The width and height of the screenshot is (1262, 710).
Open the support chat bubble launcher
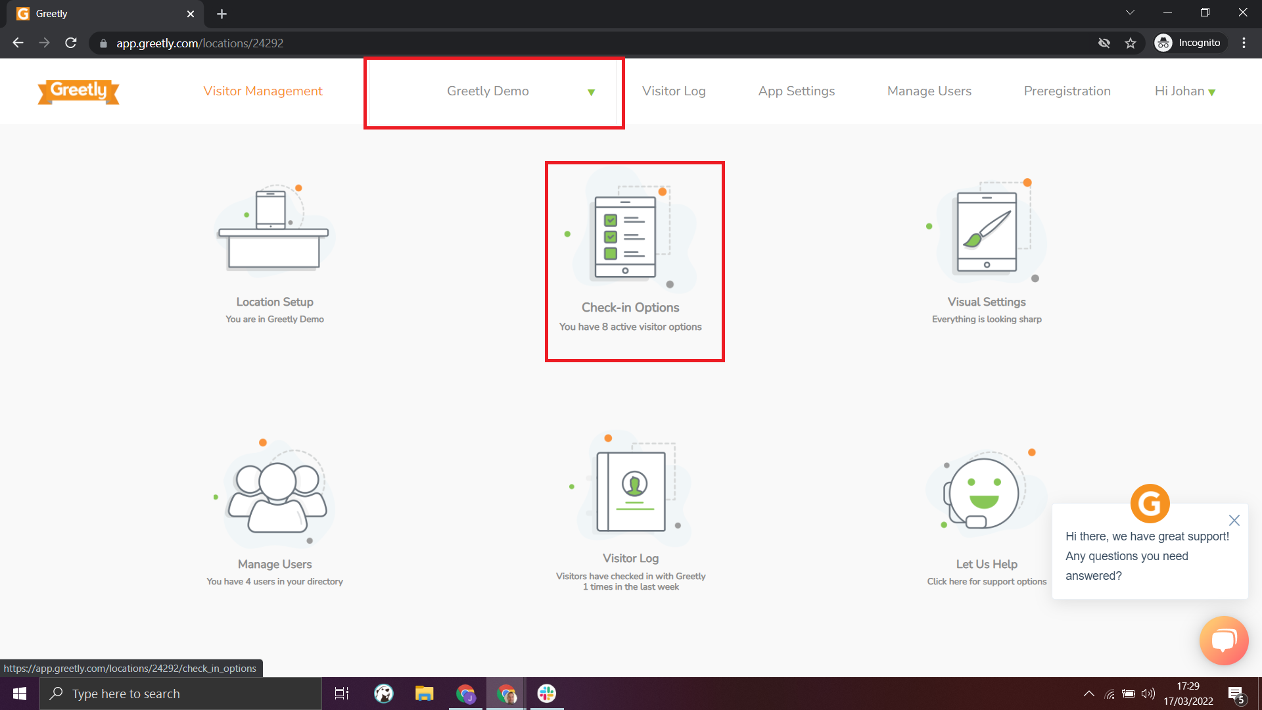click(1224, 640)
